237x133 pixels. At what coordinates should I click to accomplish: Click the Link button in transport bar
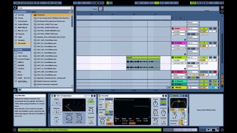[x=17, y=3]
